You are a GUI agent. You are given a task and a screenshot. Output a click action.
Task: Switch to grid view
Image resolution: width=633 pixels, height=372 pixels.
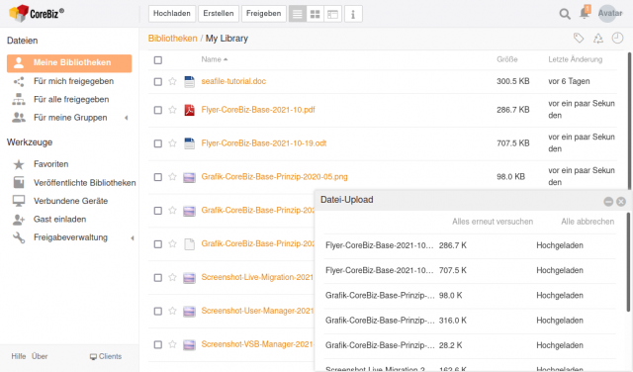pyautogui.click(x=315, y=14)
